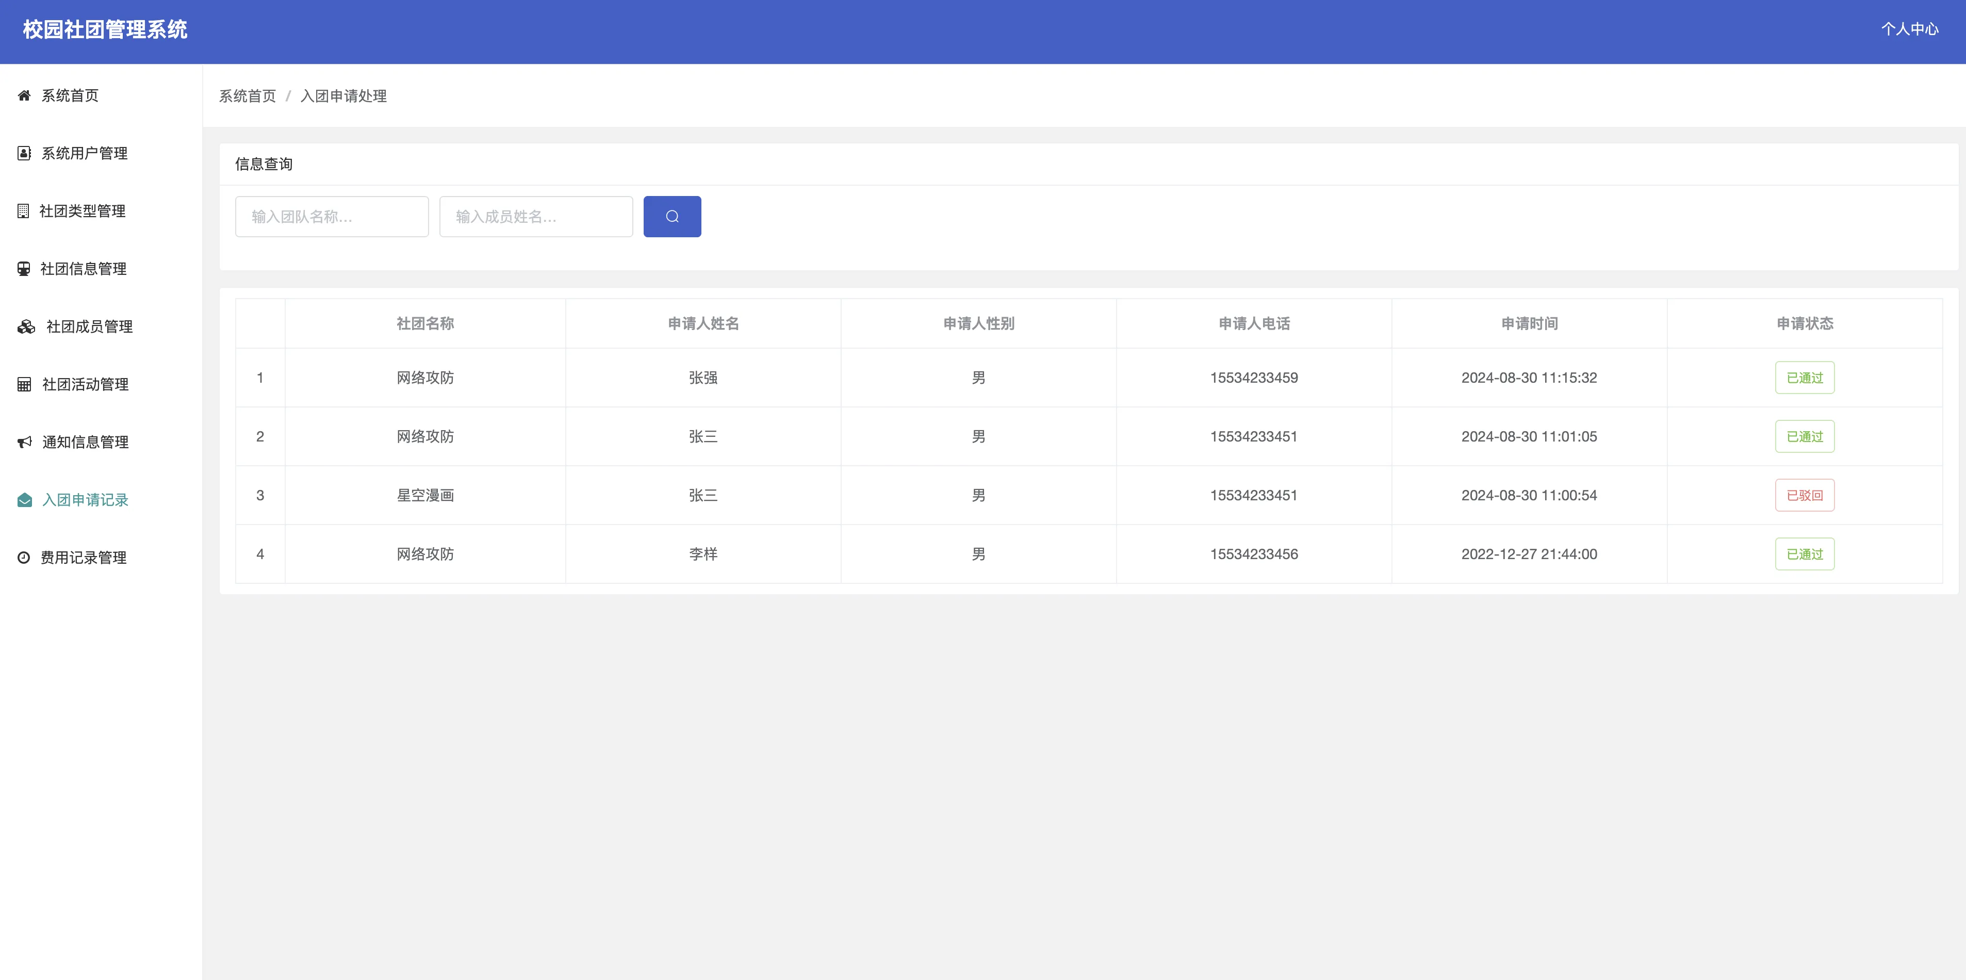Click the 申请时间 column header

click(x=1529, y=323)
